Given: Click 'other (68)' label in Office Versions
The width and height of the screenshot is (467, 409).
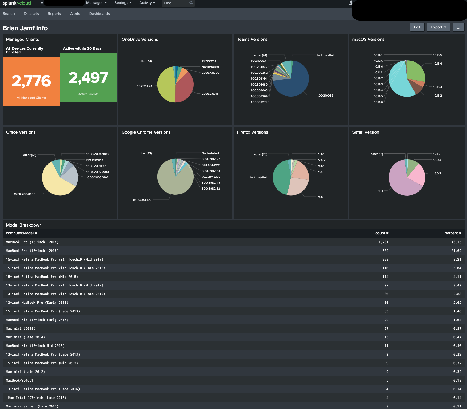Looking at the screenshot, I should (x=30, y=155).
